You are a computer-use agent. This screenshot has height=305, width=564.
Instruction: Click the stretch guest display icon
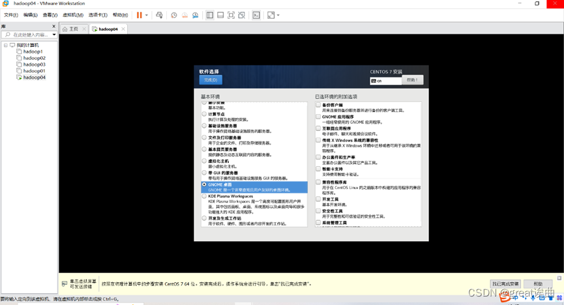tap(271, 15)
